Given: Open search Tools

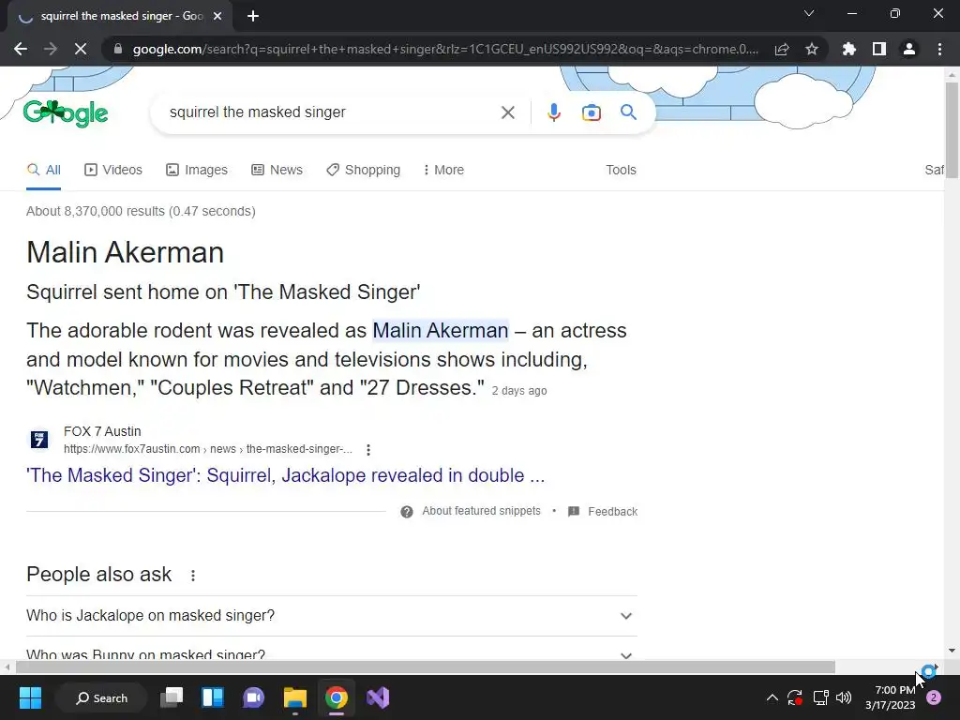Looking at the screenshot, I should click(x=621, y=171).
